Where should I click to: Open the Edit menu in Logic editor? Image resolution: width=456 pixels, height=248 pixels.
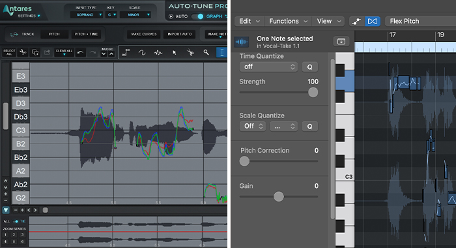point(249,22)
